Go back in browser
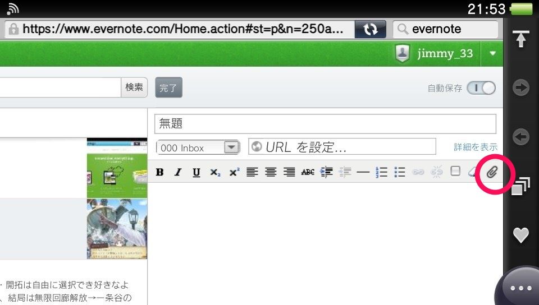539x305 pixels. [x=521, y=137]
